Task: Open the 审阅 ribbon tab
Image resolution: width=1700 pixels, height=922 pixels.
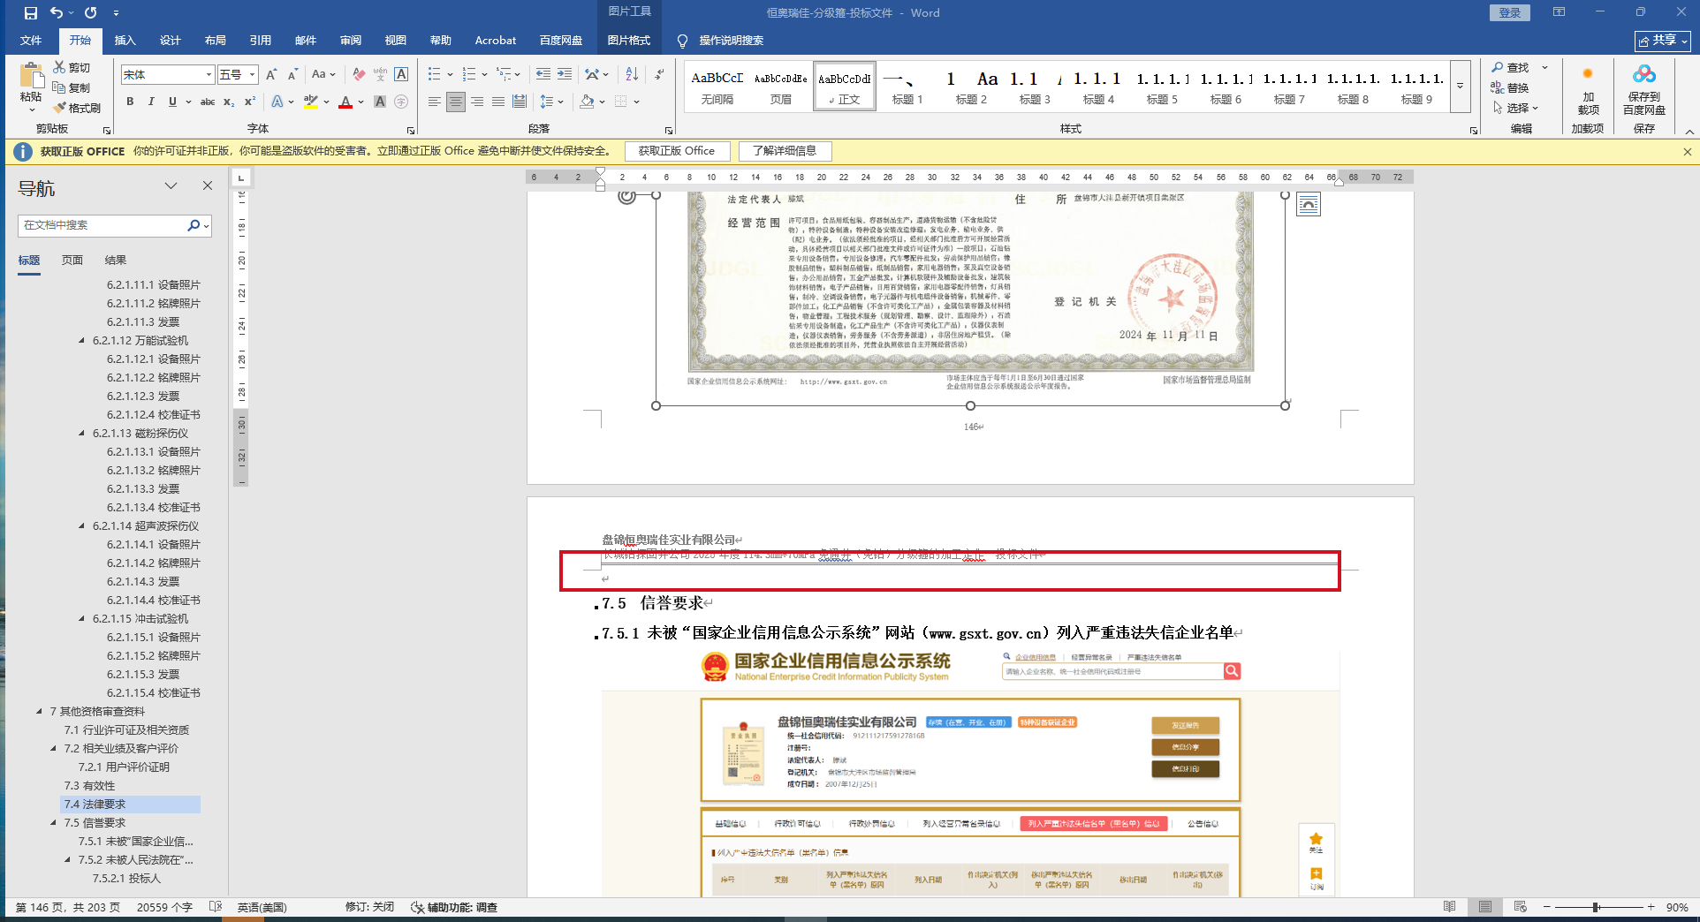Action: pos(351,41)
